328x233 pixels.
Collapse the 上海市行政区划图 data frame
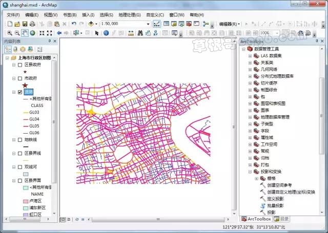(x=7, y=58)
